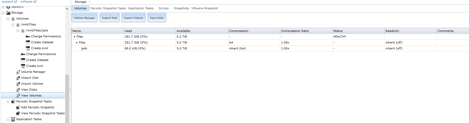Click Create zvol icon under /mnt/Files/jails

click(x=28, y=48)
